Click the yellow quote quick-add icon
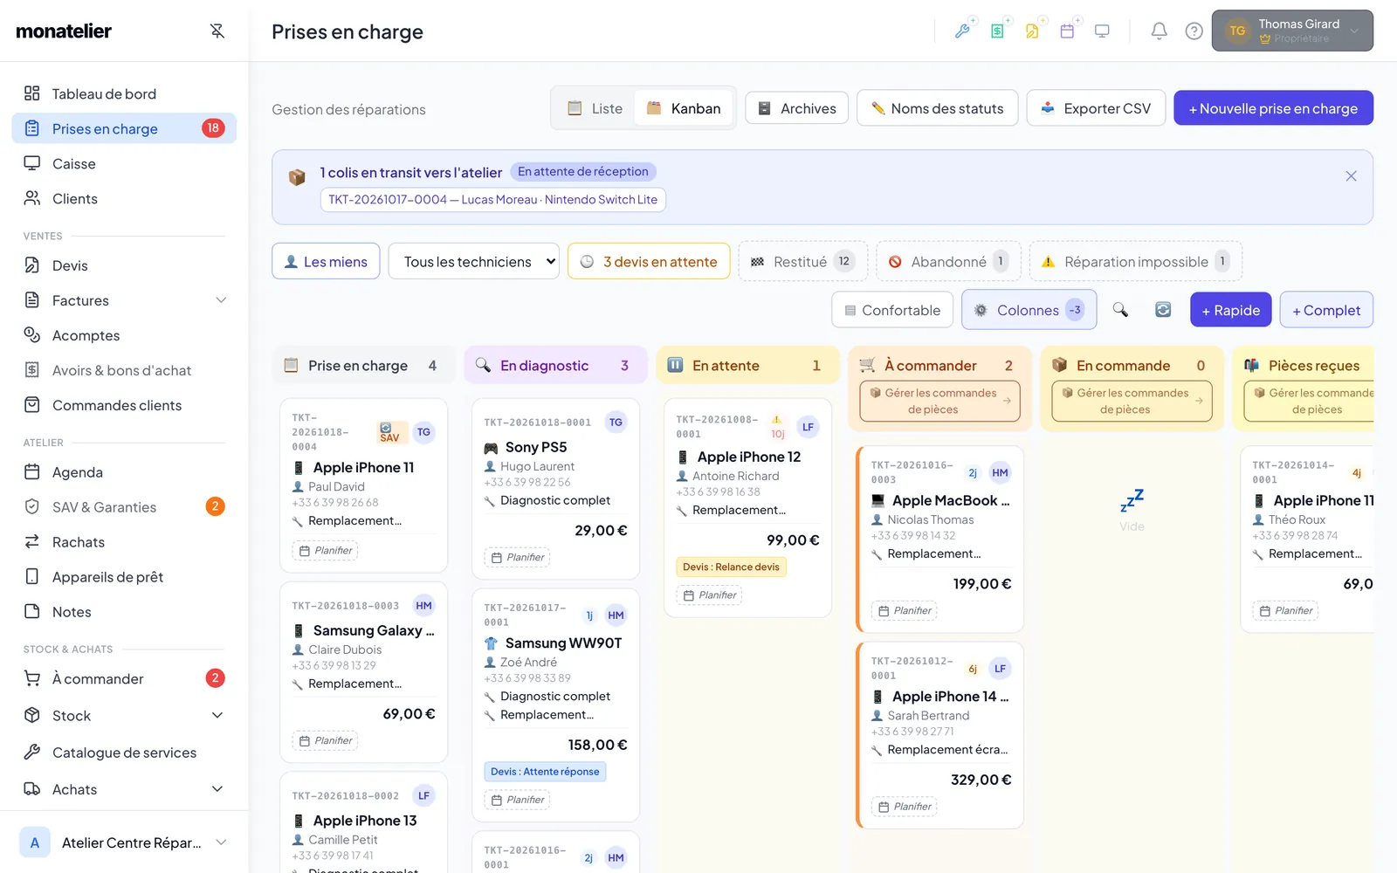Screen dimensions: 1397x873 click(x=1032, y=31)
